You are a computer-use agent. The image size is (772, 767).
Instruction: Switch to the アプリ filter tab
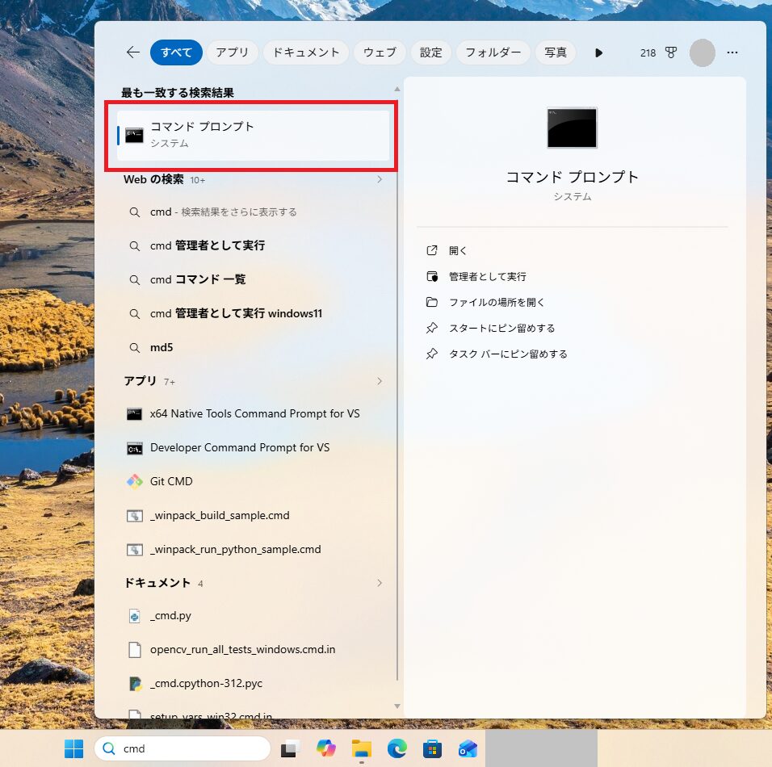tap(233, 52)
